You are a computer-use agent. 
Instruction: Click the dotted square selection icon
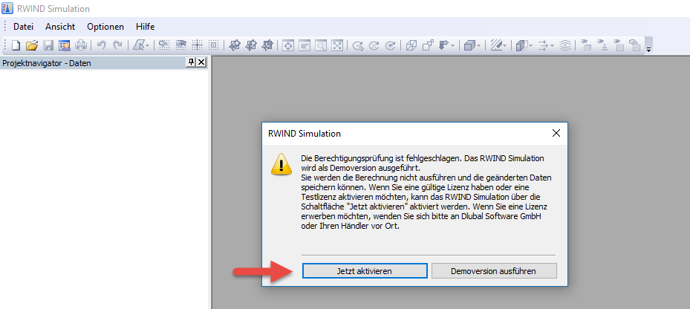[213, 45]
